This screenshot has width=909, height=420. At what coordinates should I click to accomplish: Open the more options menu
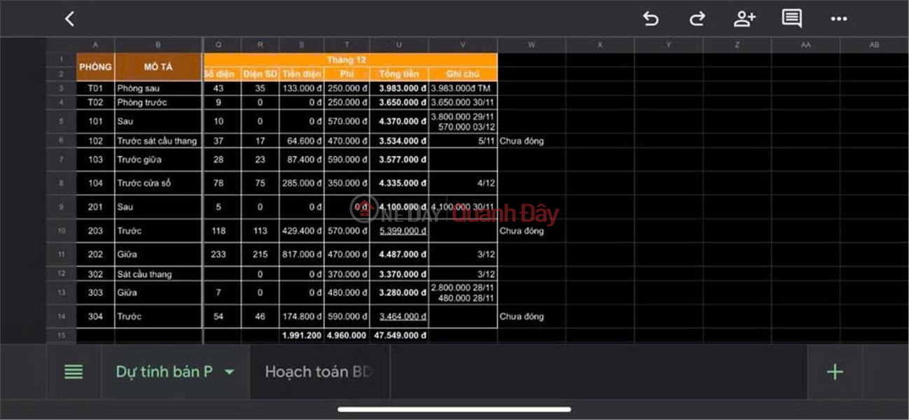[838, 19]
